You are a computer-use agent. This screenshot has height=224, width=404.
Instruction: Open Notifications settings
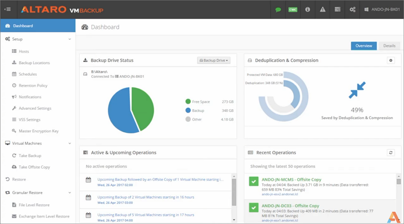(30, 96)
